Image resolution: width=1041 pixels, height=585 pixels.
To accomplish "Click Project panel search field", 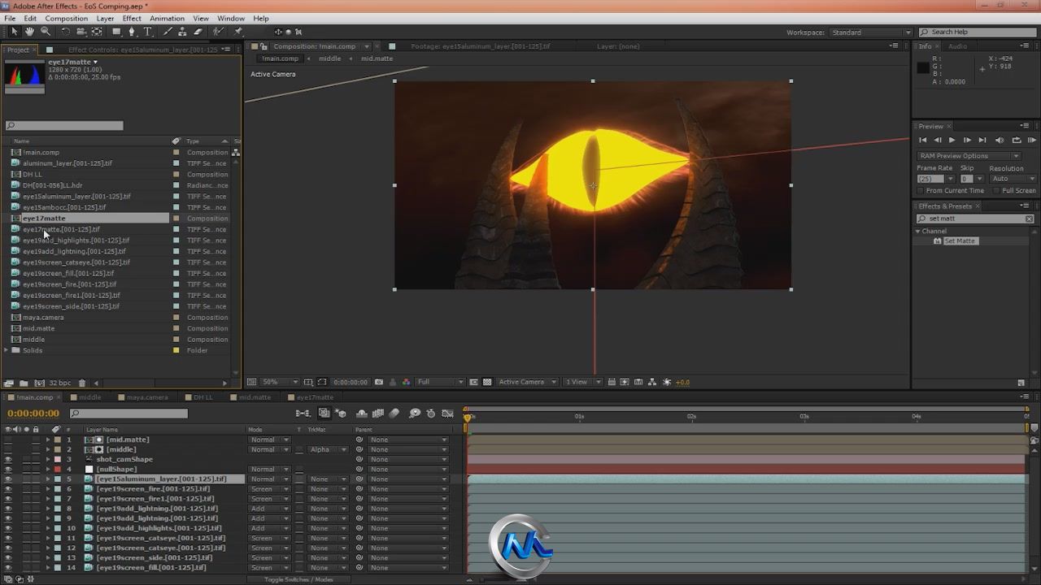I will pyautogui.click(x=64, y=125).
